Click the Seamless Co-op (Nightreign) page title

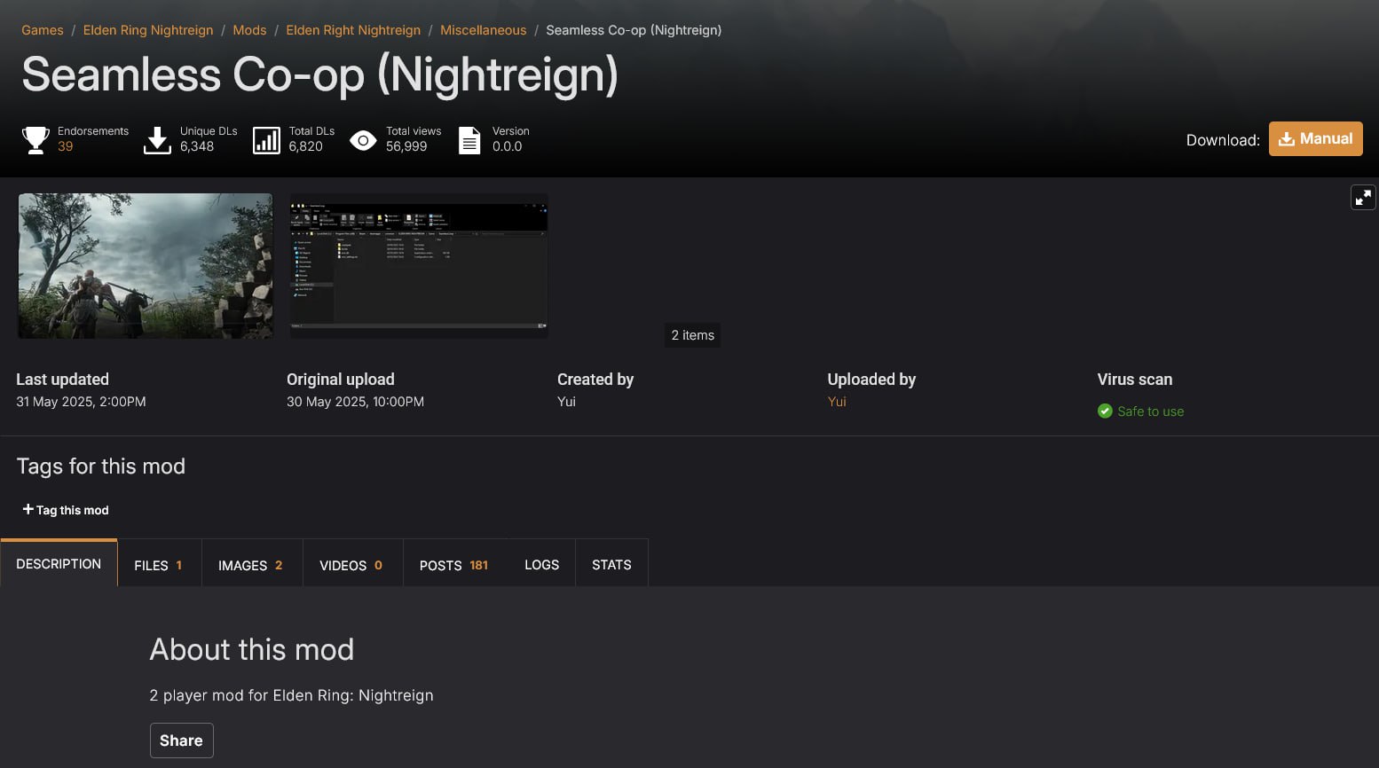tap(319, 75)
